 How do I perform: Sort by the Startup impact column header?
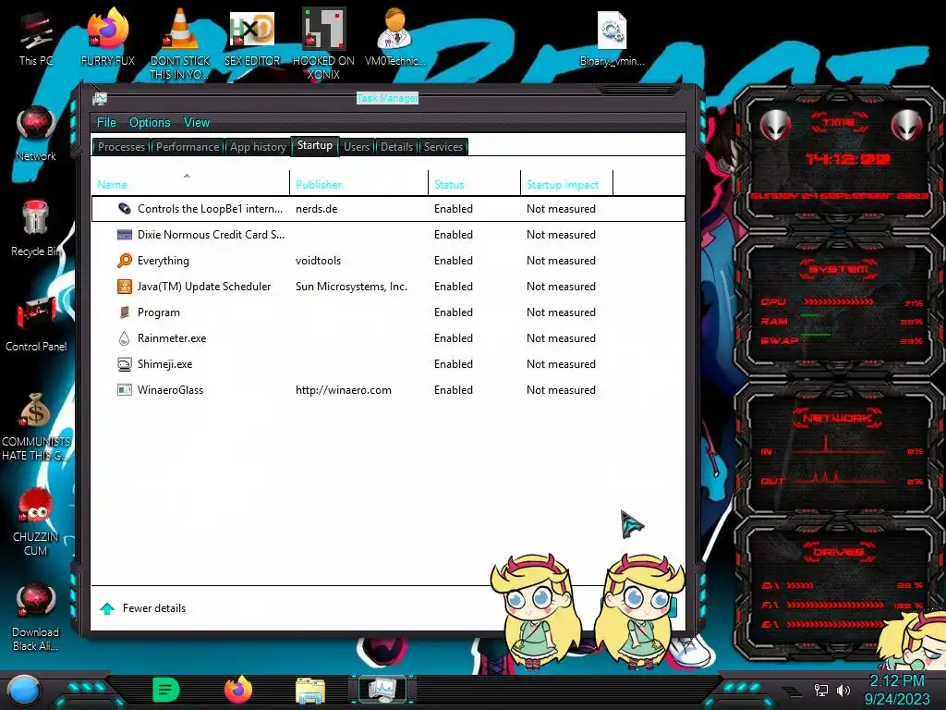tap(566, 184)
